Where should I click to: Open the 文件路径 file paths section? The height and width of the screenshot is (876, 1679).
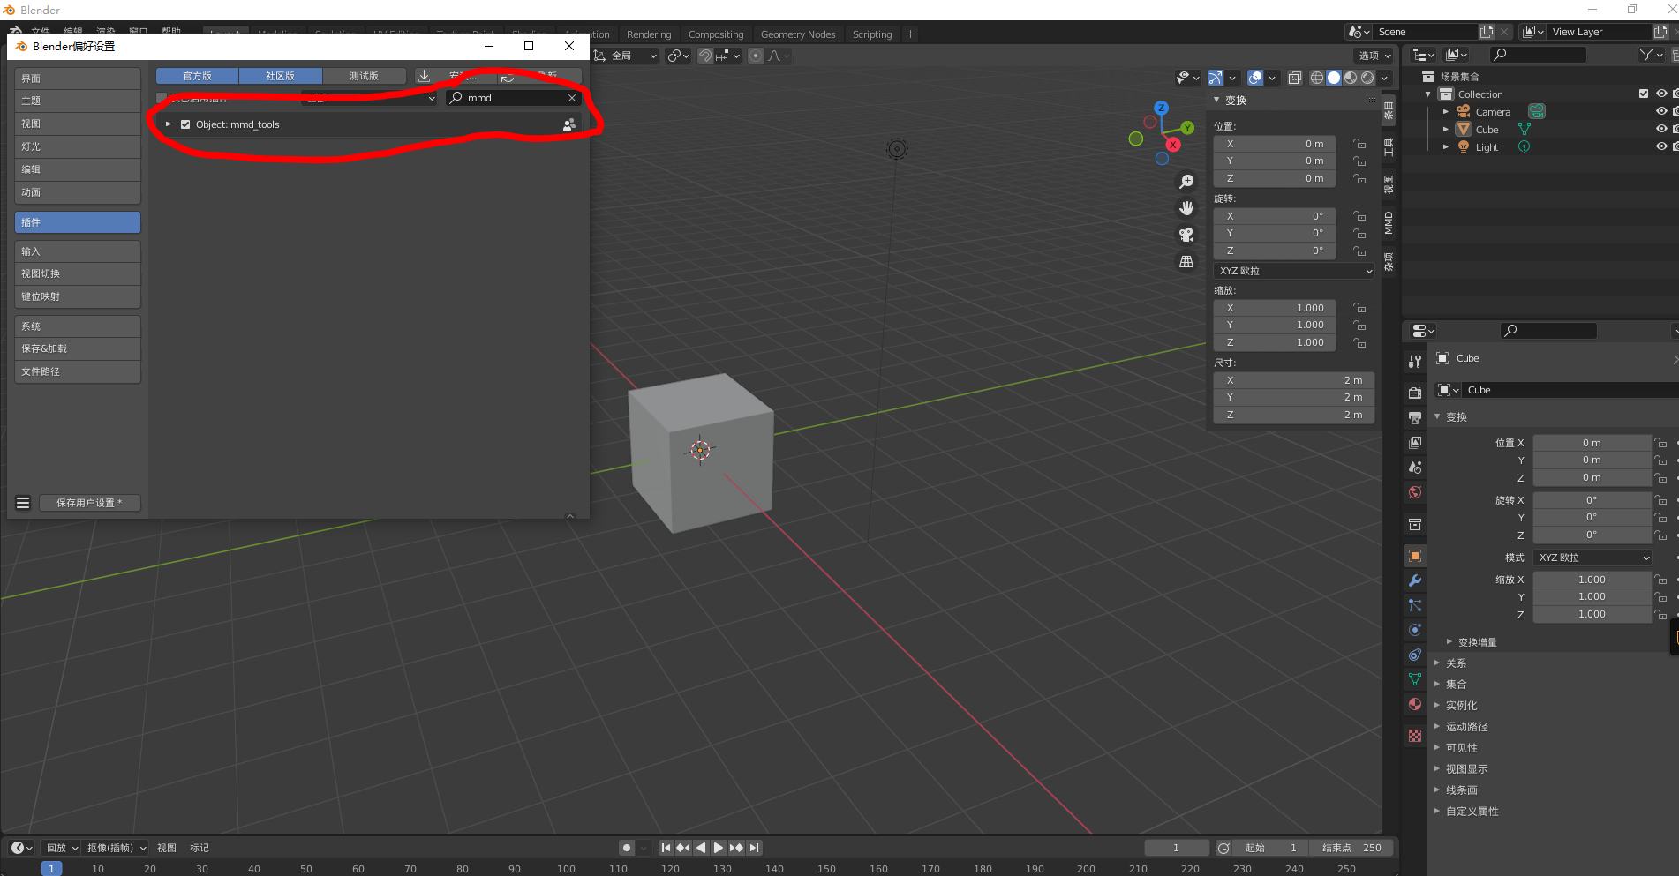coord(78,371)
